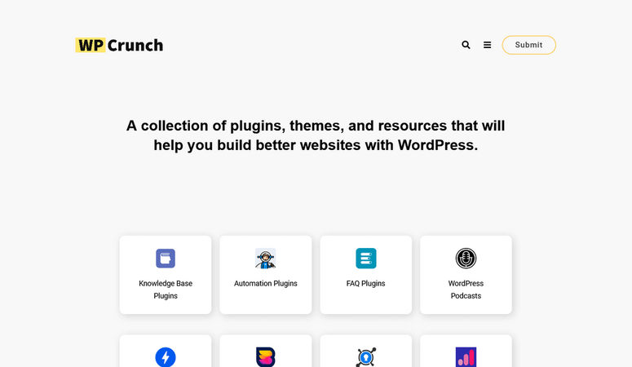Click the WordPress Podcasts microphone icon
Image resolution: width=632 pixels, height=367 pixels.
466,258
